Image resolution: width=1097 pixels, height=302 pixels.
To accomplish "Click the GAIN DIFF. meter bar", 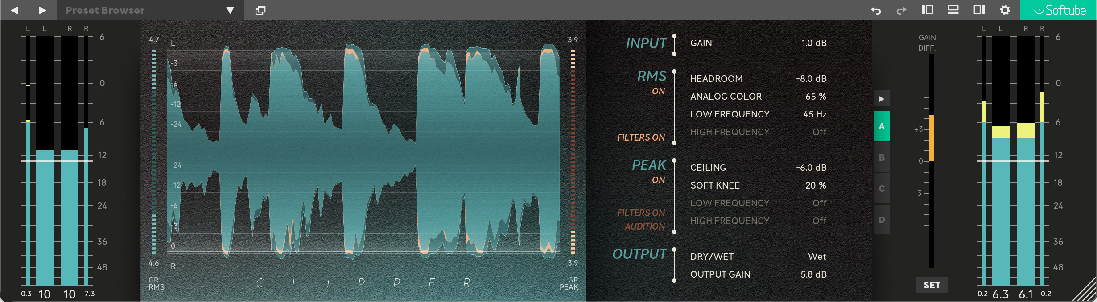I will click(932, 161).
